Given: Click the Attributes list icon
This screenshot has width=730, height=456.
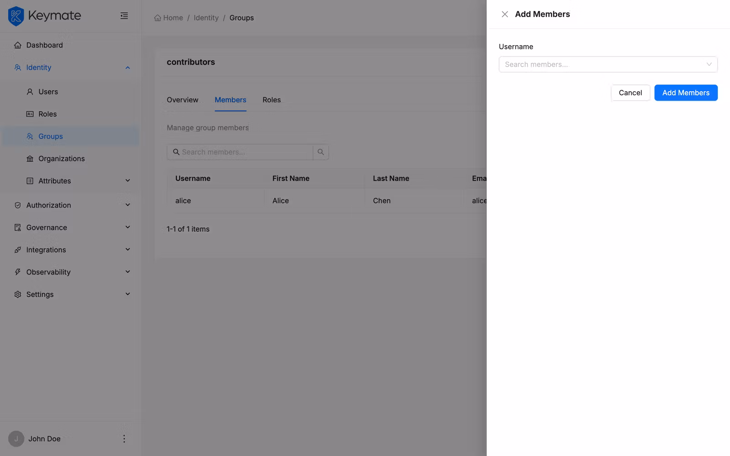Looking at the screenshot, I should point(30,181).
